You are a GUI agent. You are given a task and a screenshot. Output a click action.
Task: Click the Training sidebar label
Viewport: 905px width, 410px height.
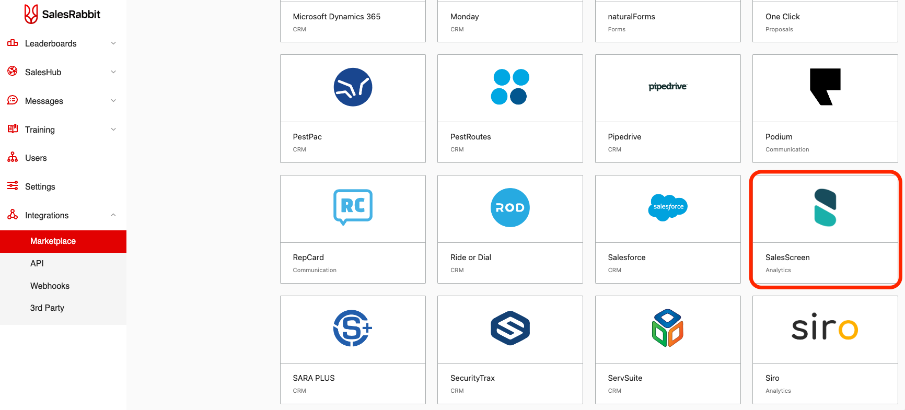pos(40,130)
